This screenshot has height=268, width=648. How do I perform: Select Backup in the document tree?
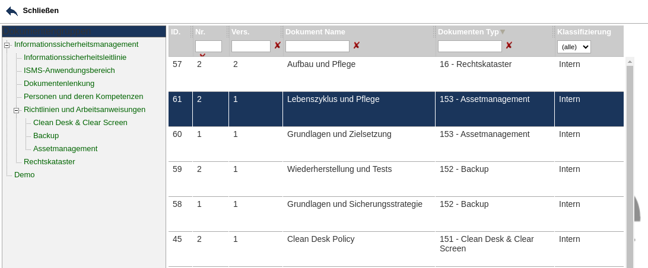[x=46, y=135]
